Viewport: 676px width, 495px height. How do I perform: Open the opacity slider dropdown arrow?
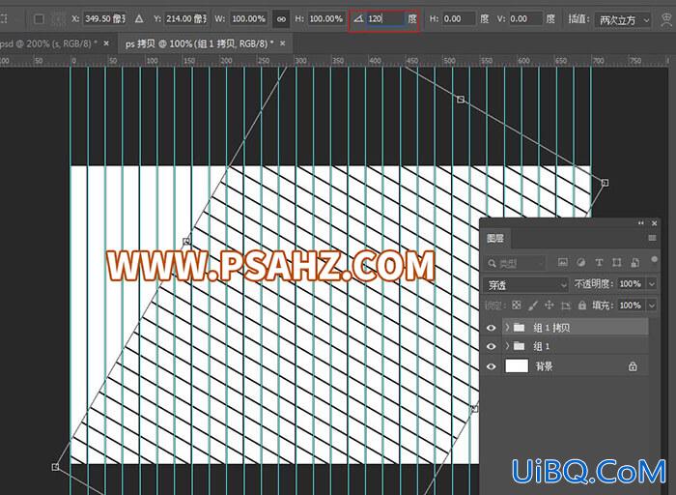coord(652,284)
